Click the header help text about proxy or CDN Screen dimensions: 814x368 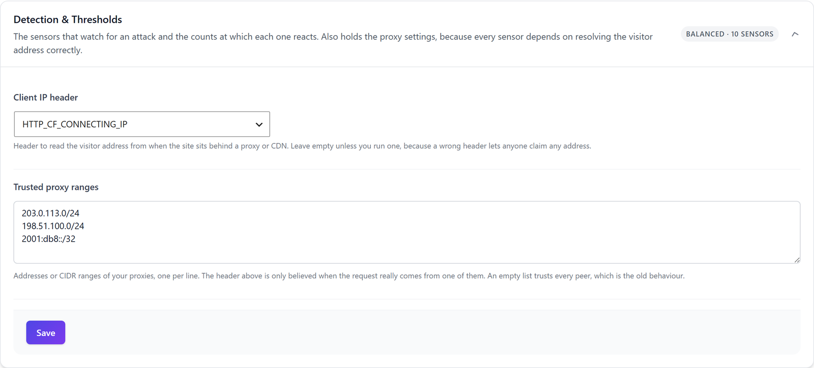coord(302,146)
